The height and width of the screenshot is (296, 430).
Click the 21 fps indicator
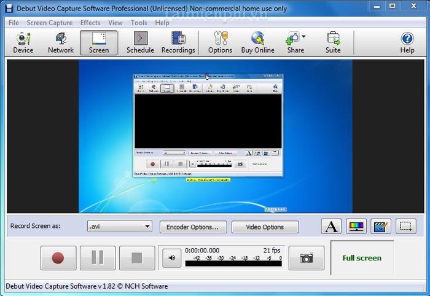[272, 251]
